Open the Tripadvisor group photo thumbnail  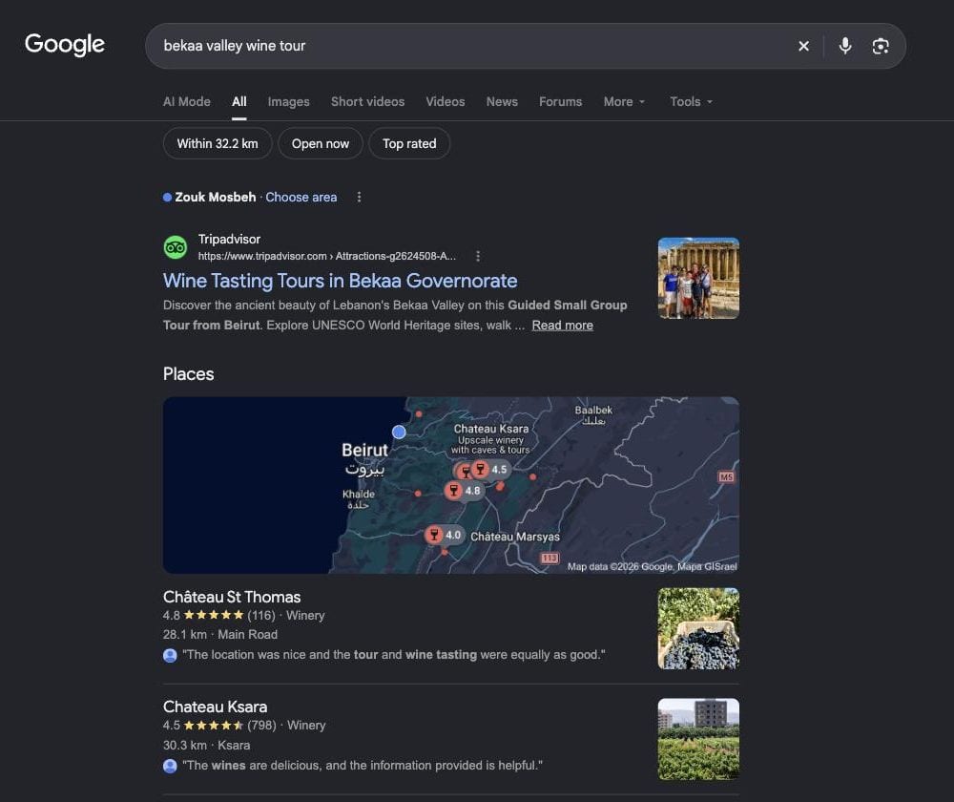698,278
